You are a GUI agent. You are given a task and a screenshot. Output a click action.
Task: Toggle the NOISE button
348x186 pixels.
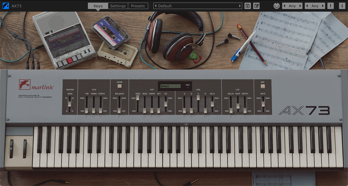[119, 87]
